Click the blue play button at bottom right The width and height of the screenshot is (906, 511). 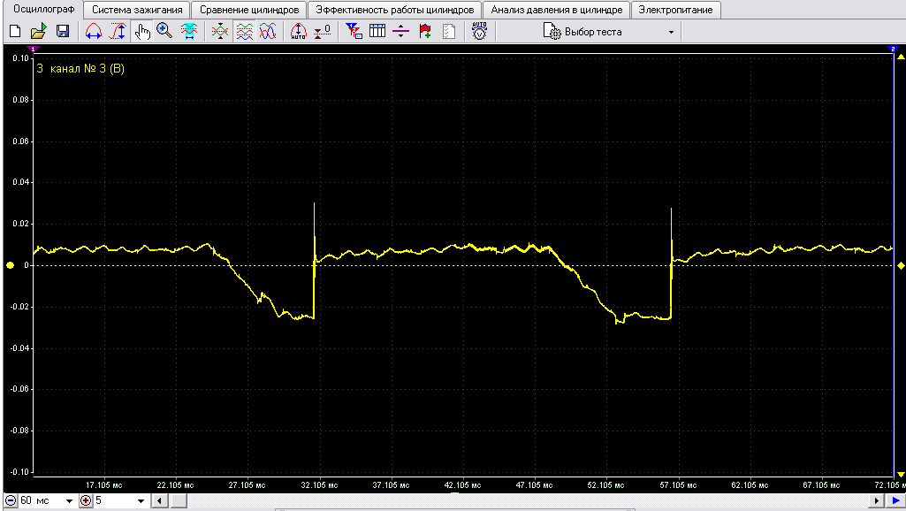coord(895,500)
